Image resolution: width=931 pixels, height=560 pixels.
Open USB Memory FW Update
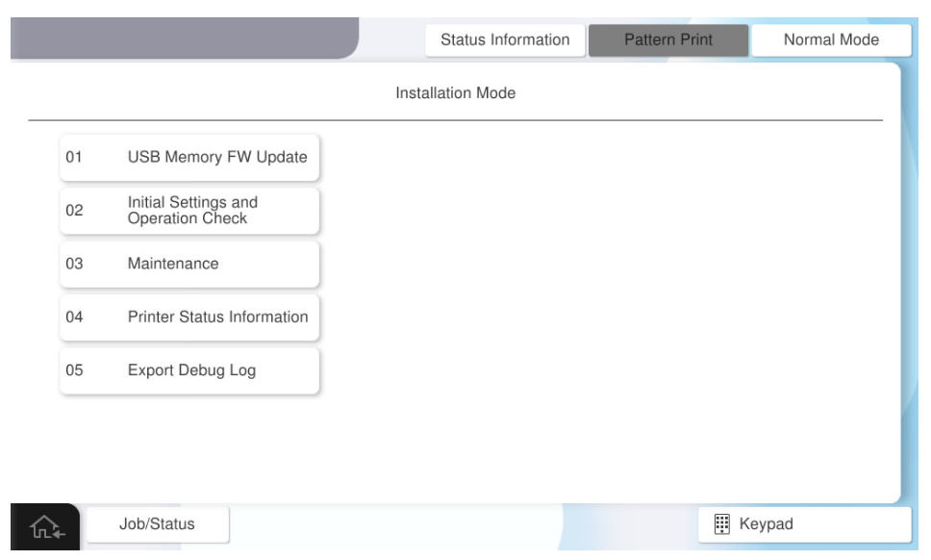[216, 158]
